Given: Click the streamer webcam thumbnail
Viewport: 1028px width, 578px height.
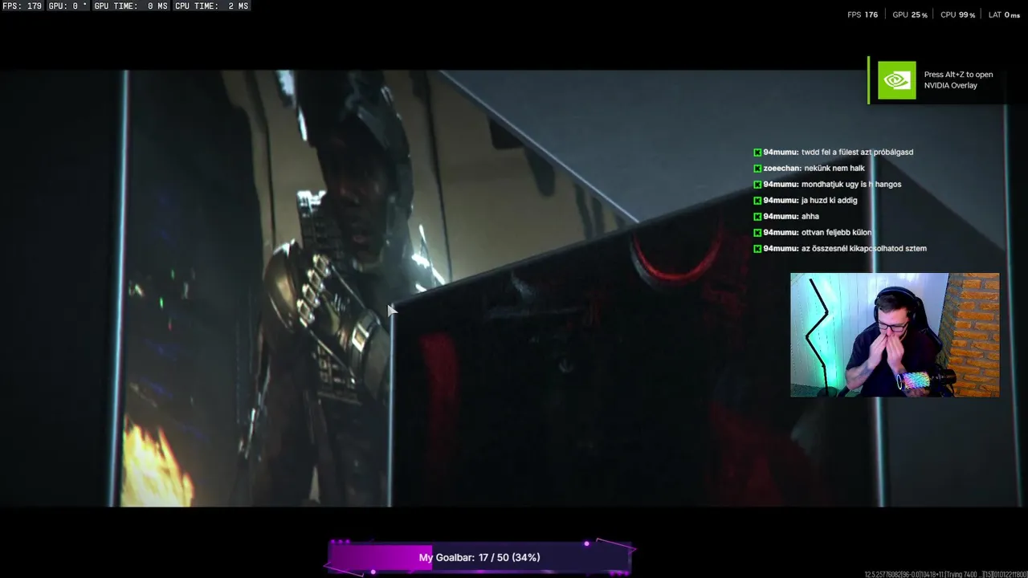Looking at the screenshot, I should 895,335.
